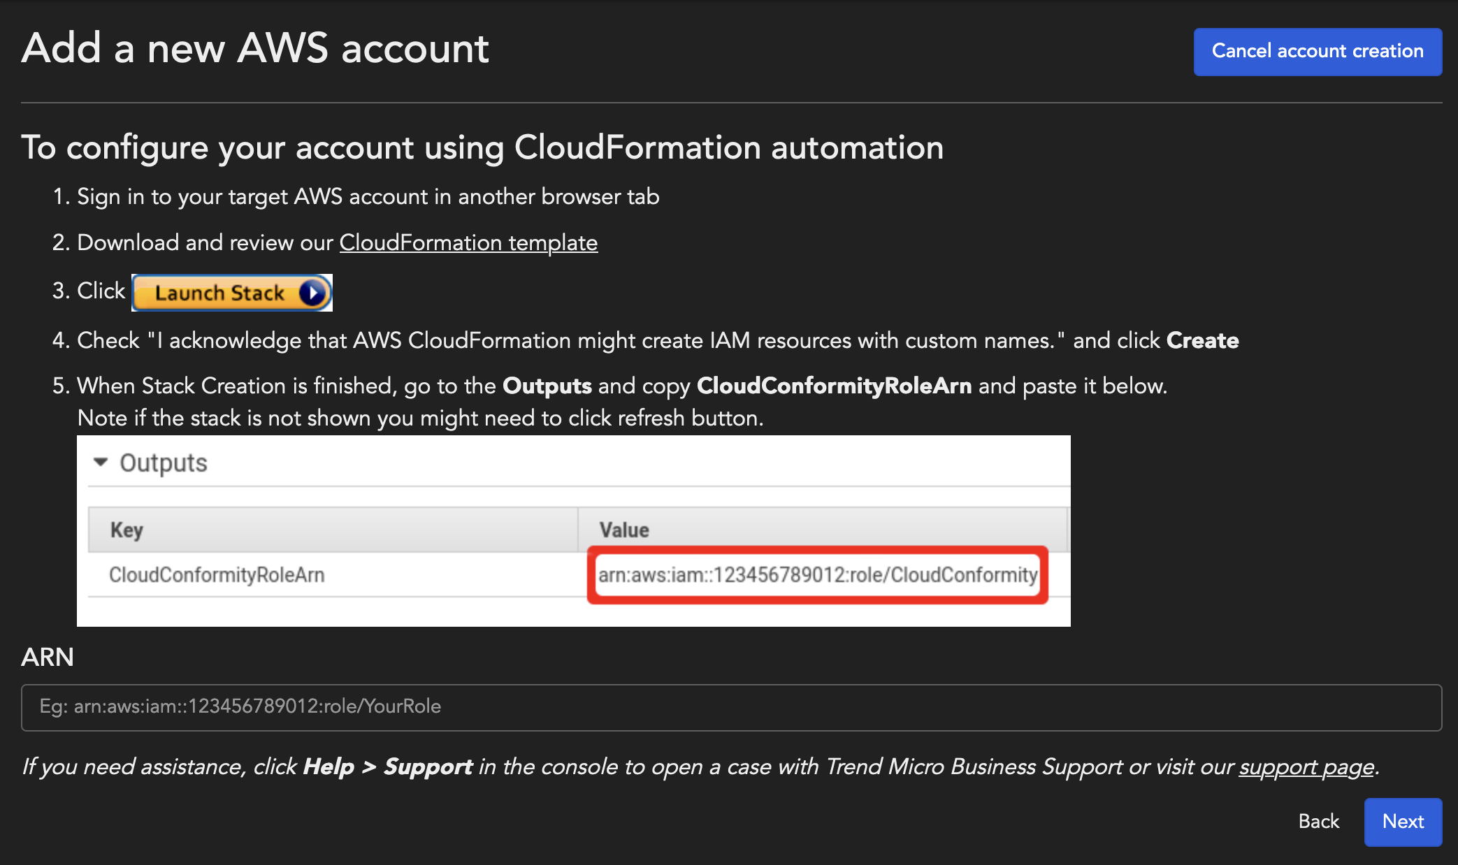
Task: Focus the ARN input field
Action: [x=731, y=707]
